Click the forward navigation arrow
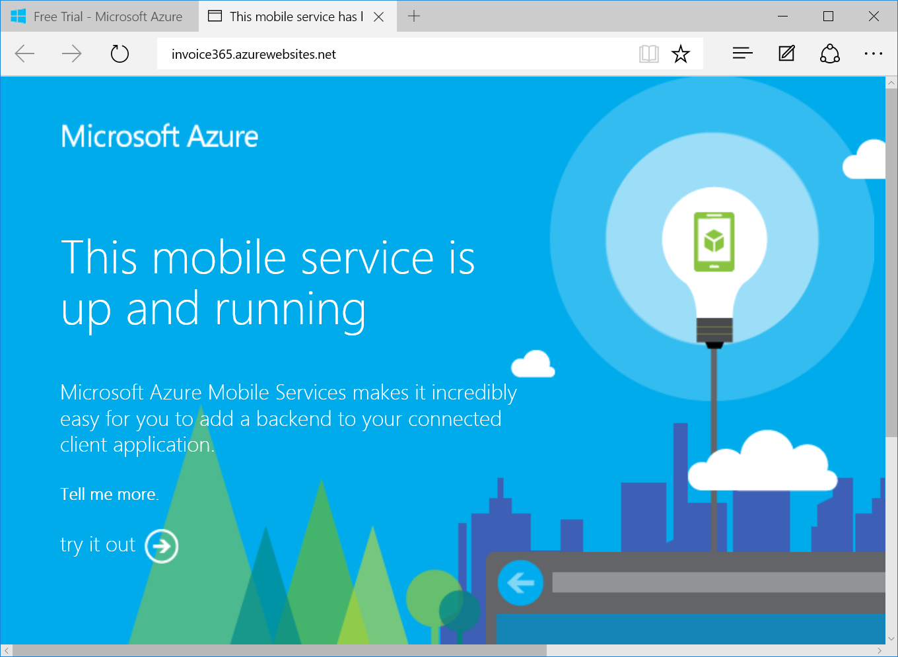Screen dimensions: 898x657 tap(71, 53)
